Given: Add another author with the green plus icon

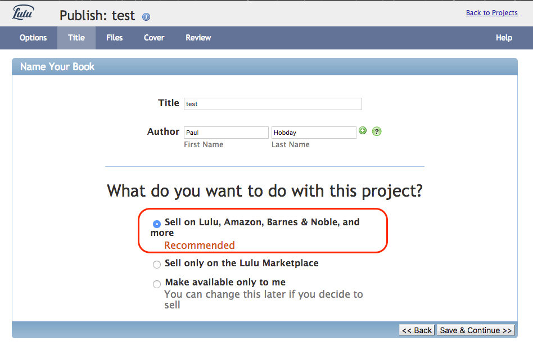Looking at the screenshot, I should coord(363,130).
